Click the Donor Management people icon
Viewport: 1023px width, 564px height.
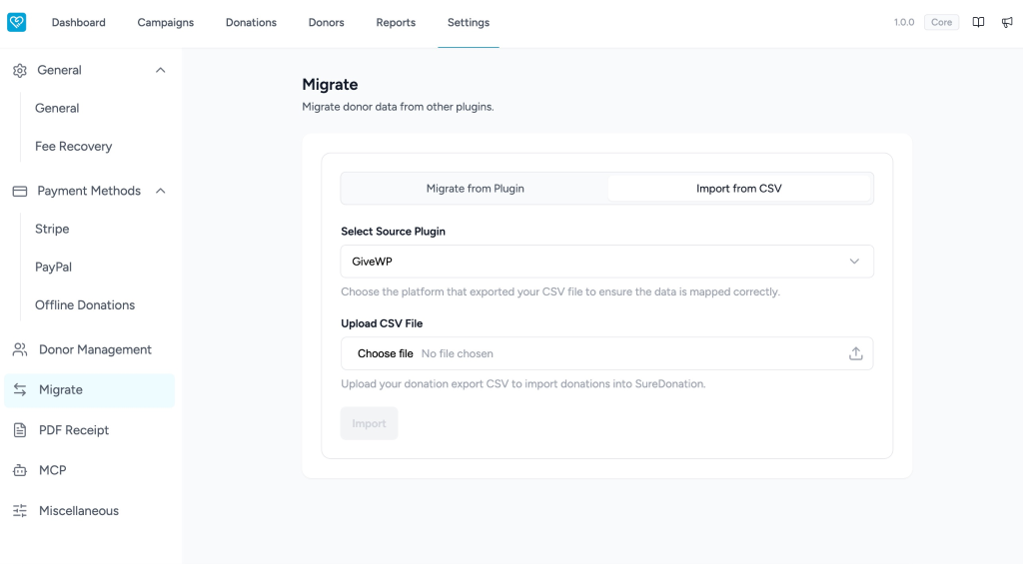pyautogui.click(x=20, y=349)
